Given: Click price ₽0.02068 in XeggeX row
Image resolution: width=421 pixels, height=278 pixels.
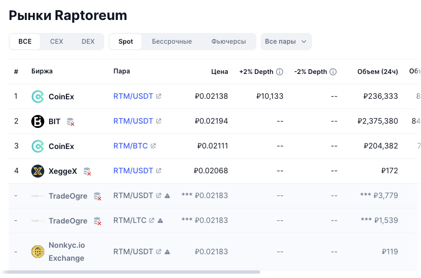Looking at the screenshot, I should [x=210, y=171].
